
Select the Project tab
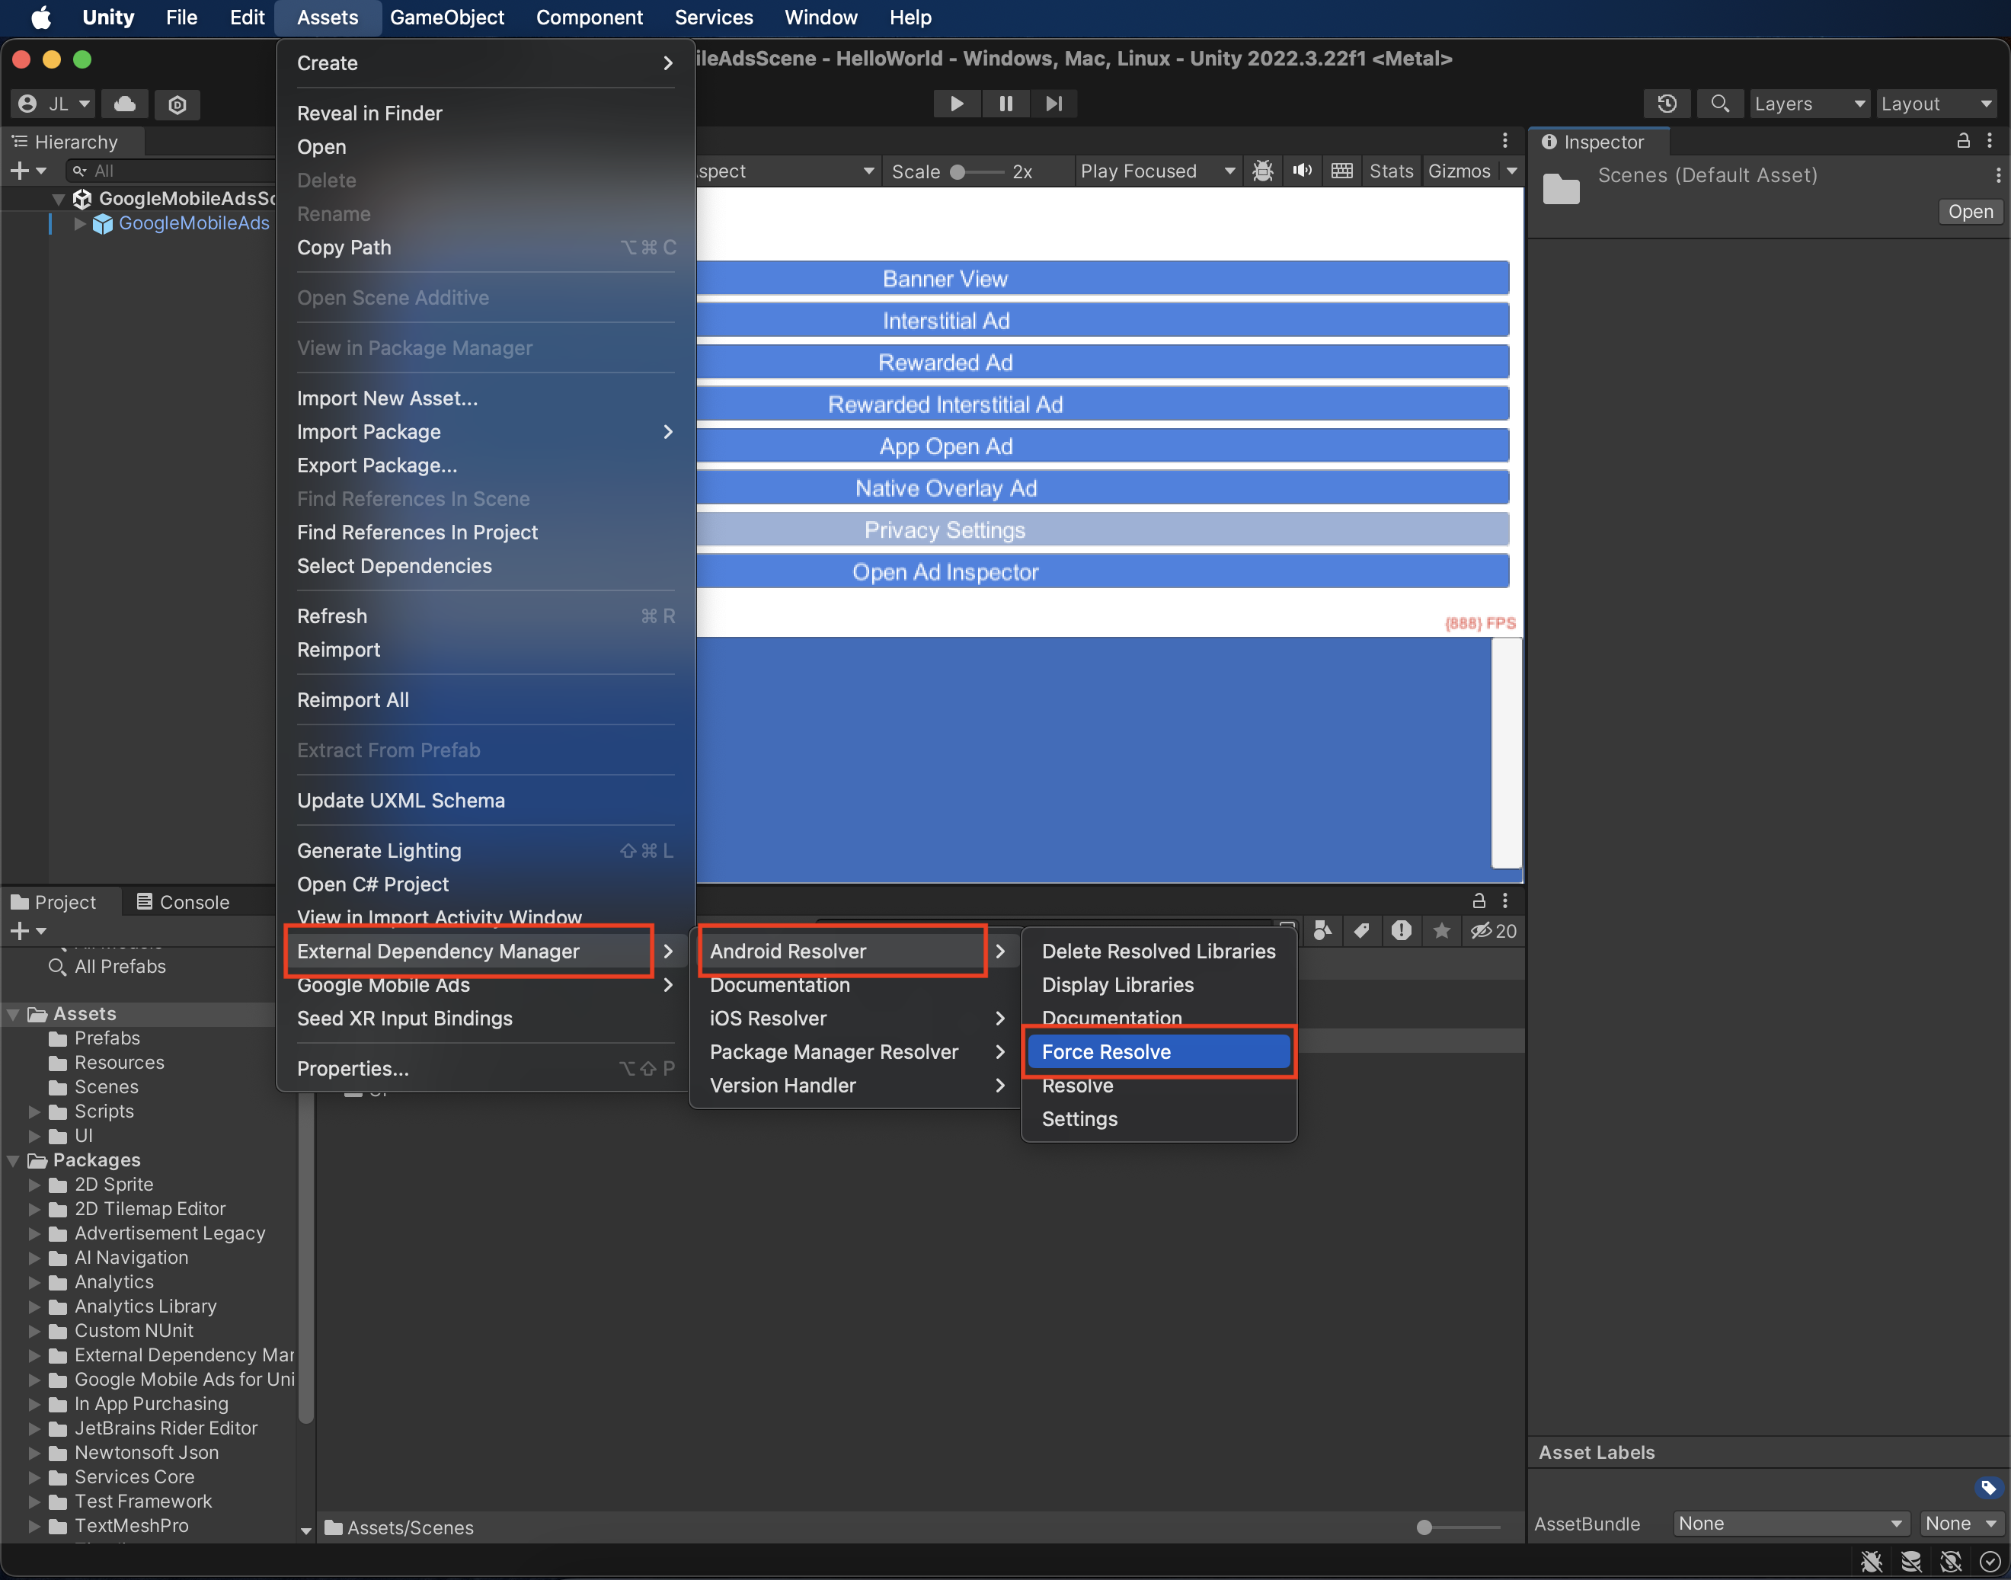coord(62,900)
